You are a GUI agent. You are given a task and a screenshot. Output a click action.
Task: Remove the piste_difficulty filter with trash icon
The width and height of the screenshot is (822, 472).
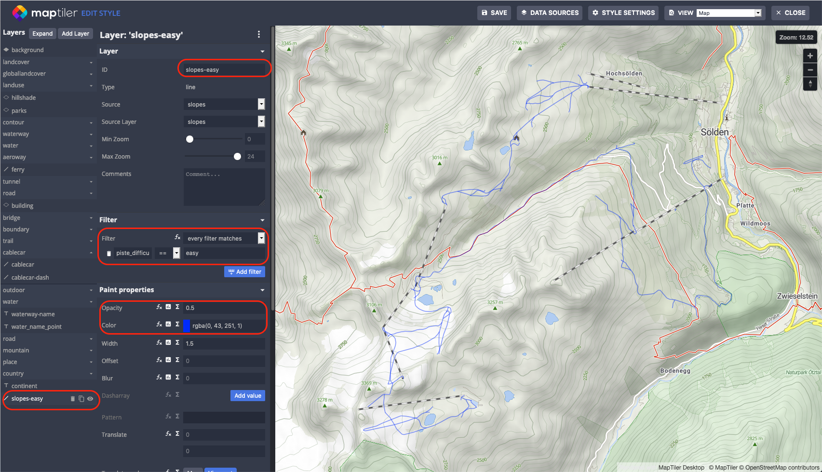pyautogui.click(x=109, y=253)
